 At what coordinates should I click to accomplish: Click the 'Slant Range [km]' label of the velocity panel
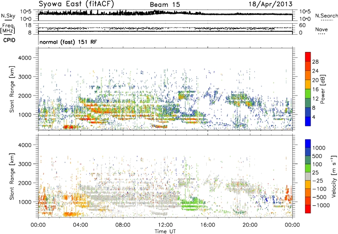tap(12, 177)
